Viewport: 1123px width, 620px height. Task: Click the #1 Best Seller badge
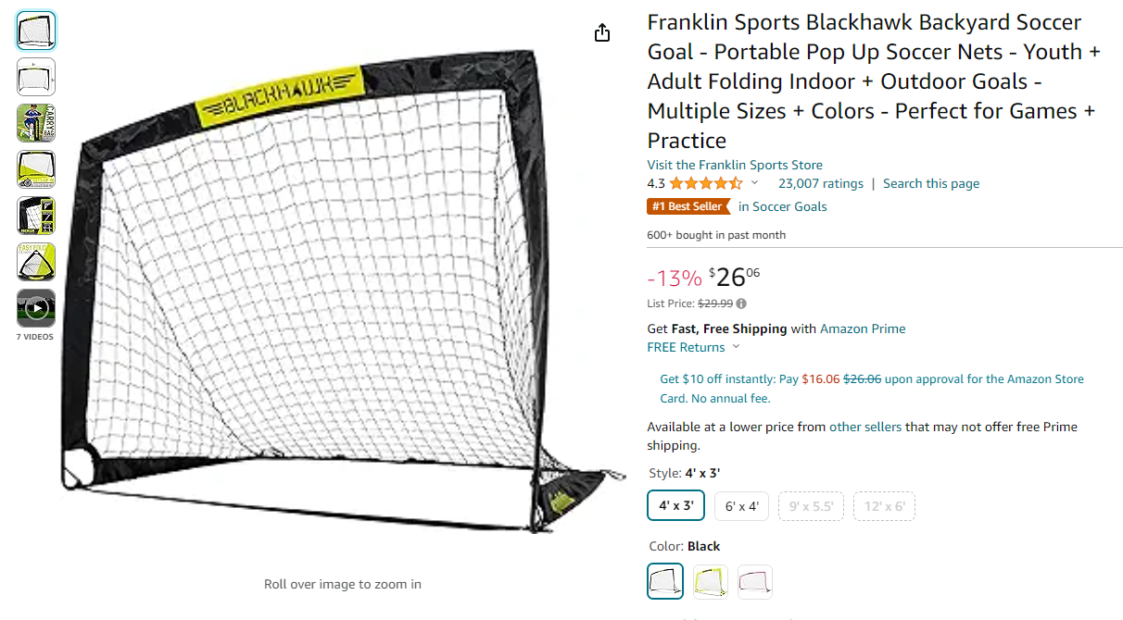(688, 206)
